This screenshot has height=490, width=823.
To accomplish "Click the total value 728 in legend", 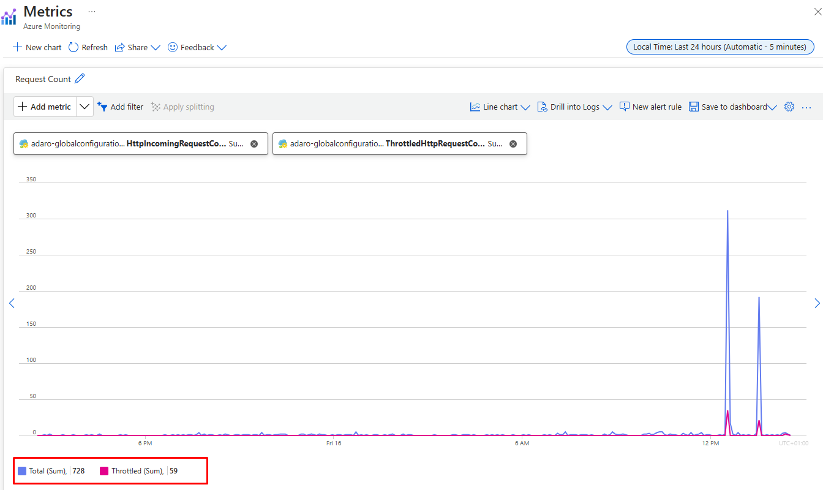I will pos(78,471).
